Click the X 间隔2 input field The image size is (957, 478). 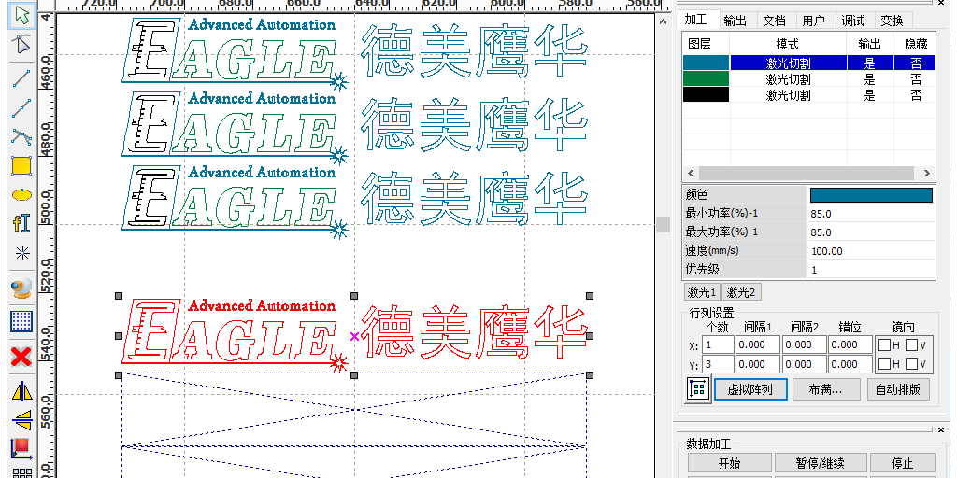pyautogui.click(x=804, y=345)
